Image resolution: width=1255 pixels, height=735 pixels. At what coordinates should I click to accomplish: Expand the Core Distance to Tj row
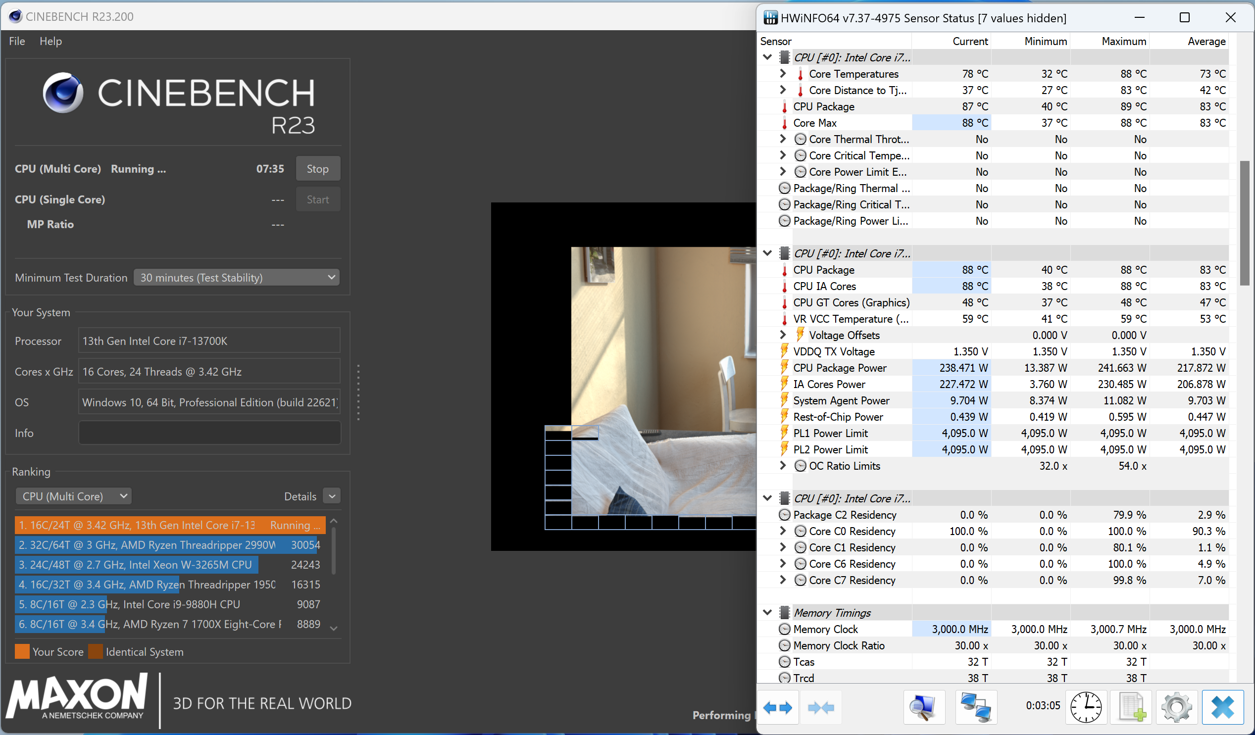tap(783, 90)
